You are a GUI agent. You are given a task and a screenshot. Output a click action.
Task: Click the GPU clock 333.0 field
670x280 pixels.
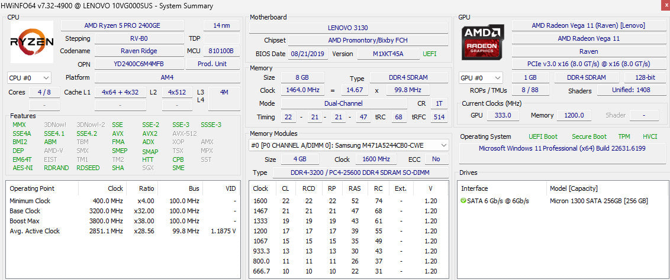pos(503,116)
